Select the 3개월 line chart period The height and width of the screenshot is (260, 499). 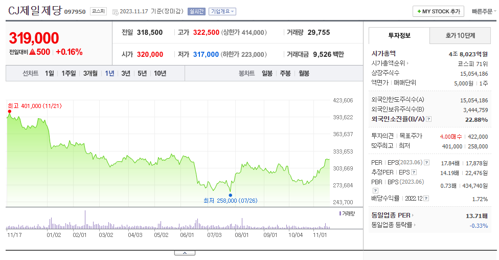pyautogui.click(x=90, y=73)
